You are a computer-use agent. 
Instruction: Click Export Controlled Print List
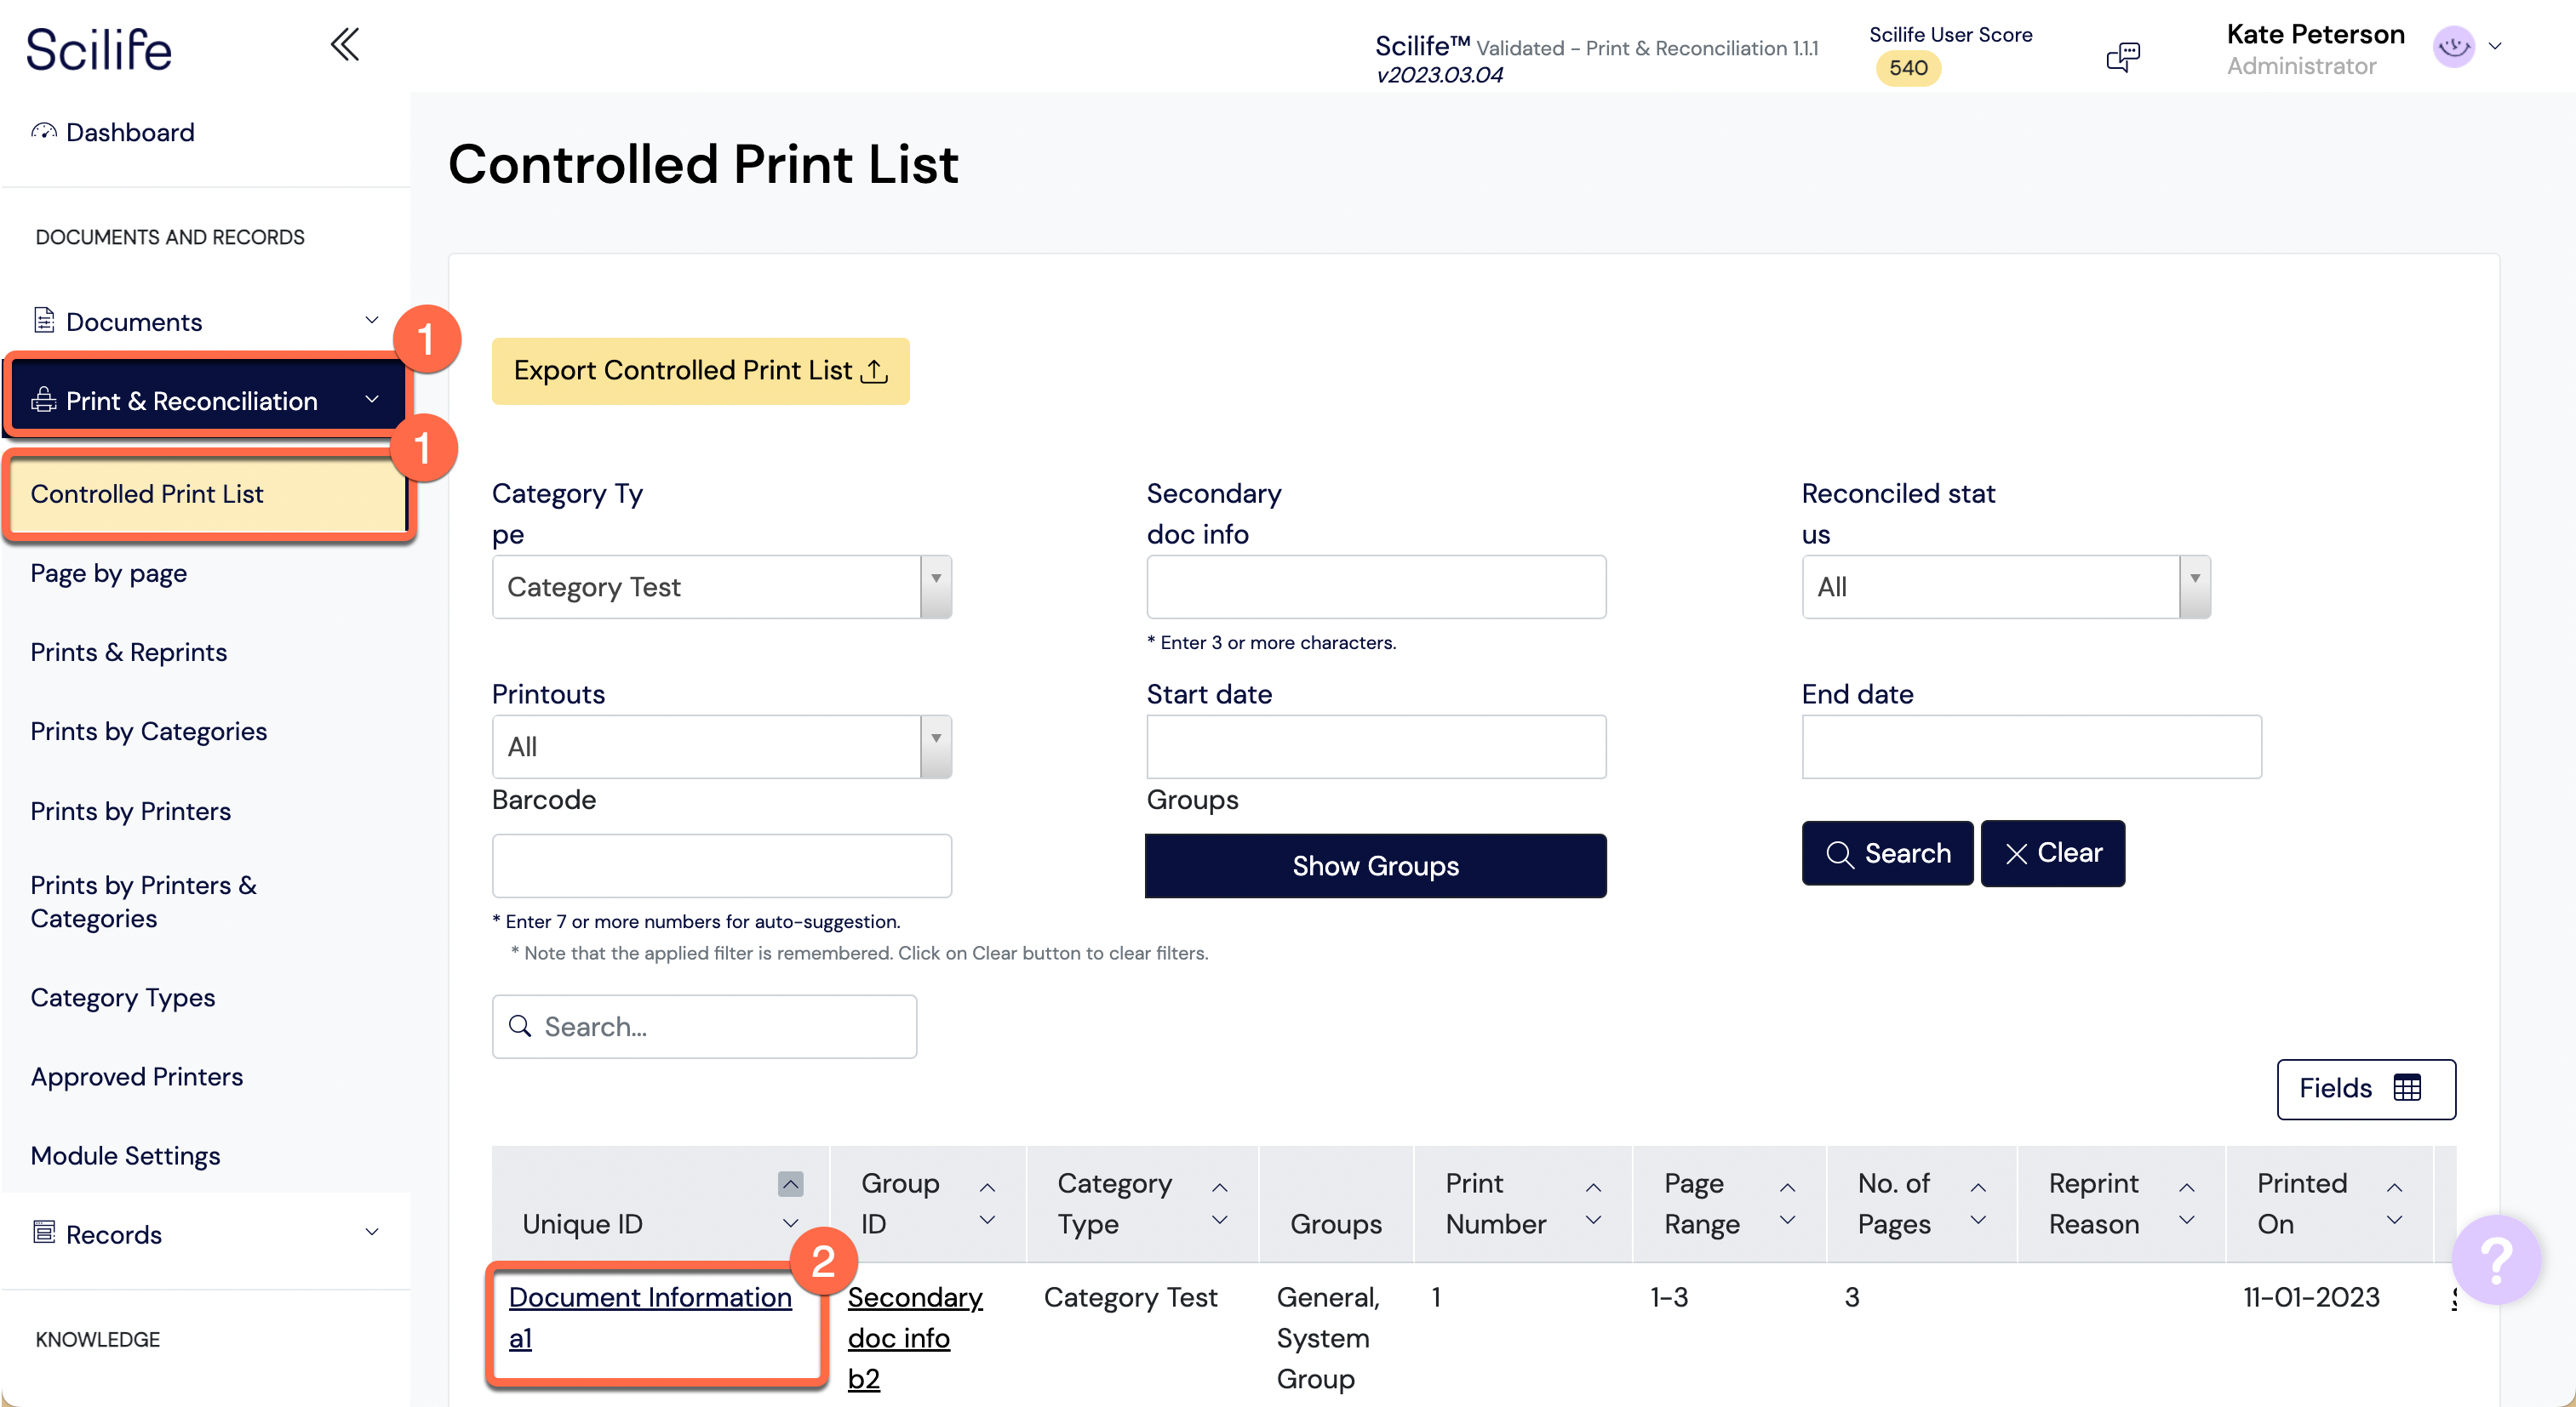[x=699, y=370]
